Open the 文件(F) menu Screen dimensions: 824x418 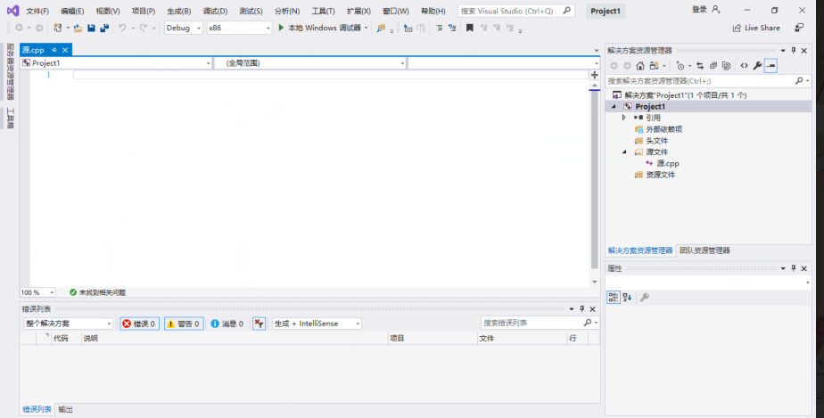(37, 11)
